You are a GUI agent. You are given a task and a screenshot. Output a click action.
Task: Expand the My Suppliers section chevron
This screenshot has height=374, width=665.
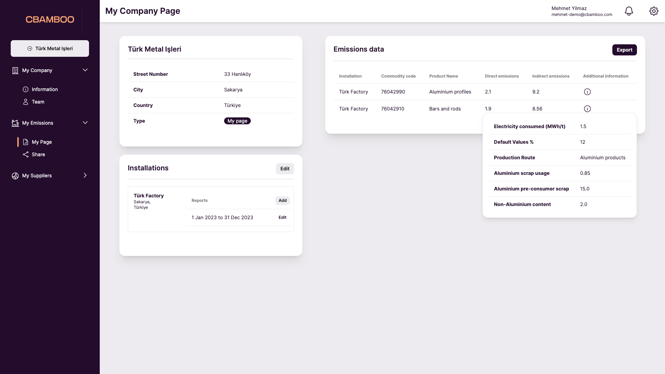pos(85,176)
